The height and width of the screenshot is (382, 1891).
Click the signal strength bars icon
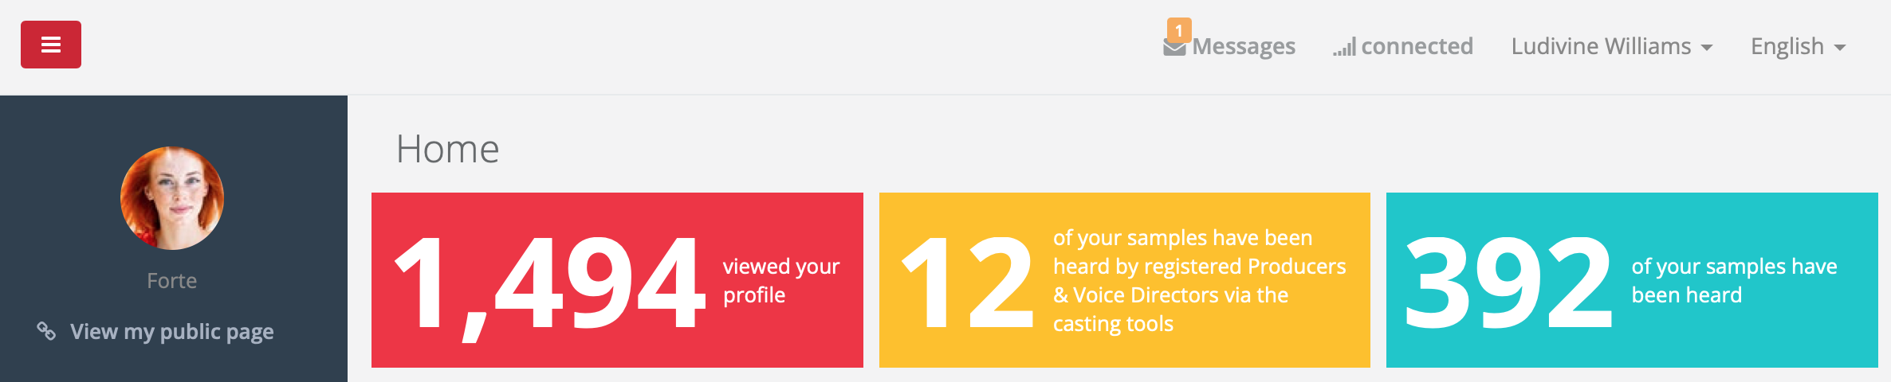pyautogui.click(x=1344, y=48)
